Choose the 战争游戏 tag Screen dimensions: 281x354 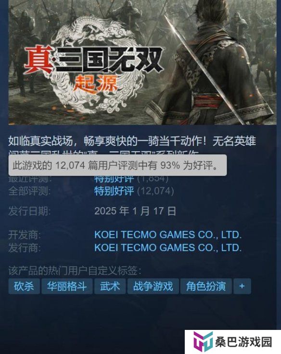point(153,286)
